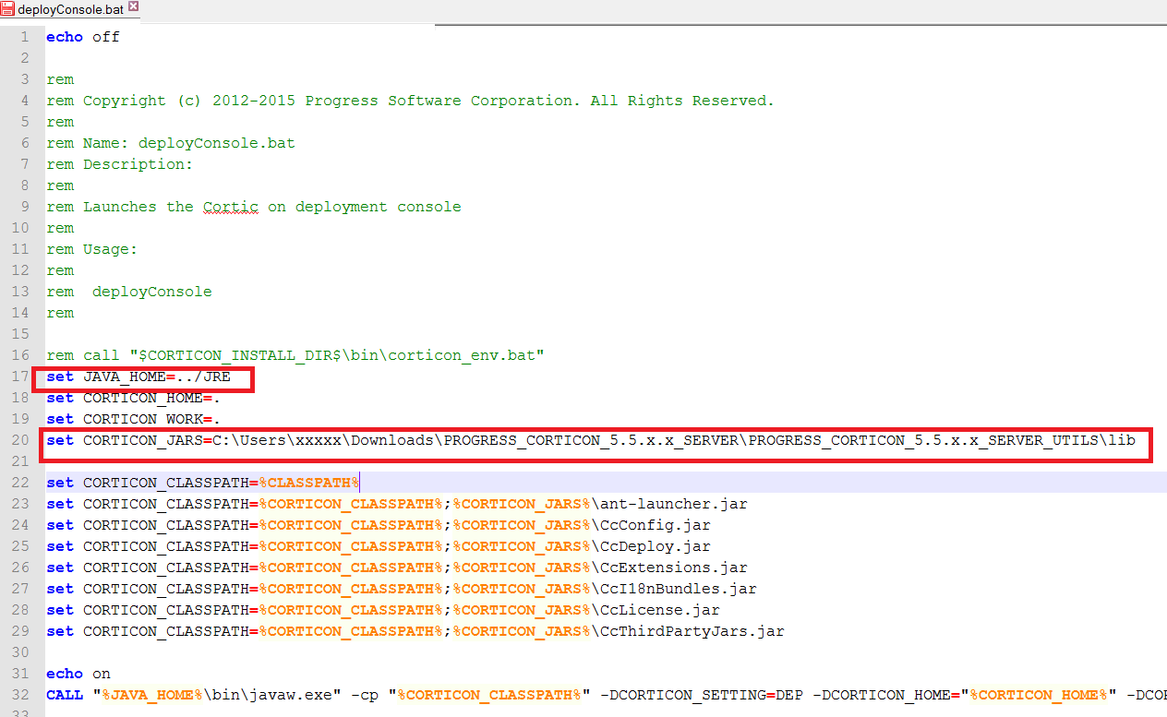
Task: Click line number 21 in margin
Action: point(20,461)
